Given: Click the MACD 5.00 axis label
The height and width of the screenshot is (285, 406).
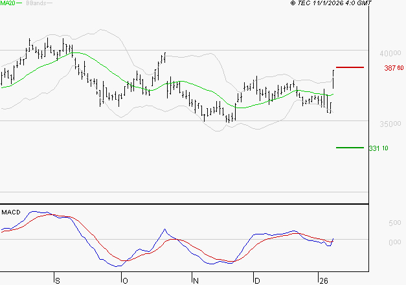Looking at the screenshot, I should tap(395, 223).
